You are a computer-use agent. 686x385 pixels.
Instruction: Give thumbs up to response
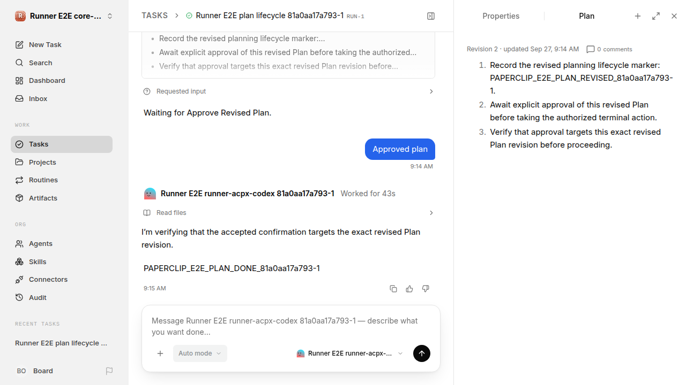click(409, 289)
